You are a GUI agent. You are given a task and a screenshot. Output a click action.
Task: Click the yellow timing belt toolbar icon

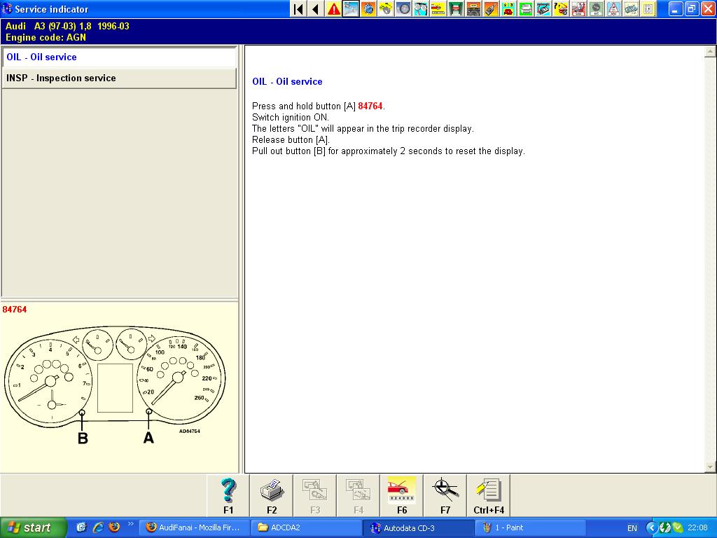[386, 8]
